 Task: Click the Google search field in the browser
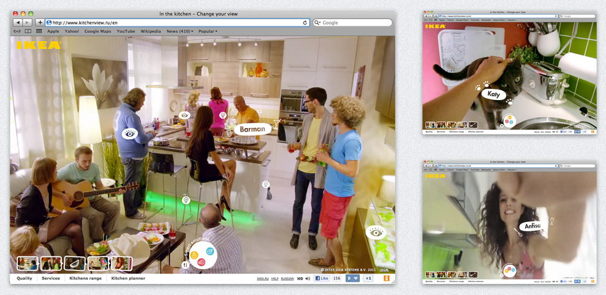click(352, 23)
